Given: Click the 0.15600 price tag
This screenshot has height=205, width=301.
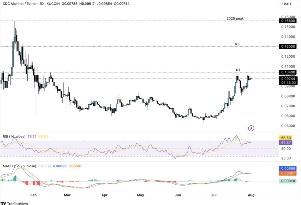Looking at the screenshot, I should point(288,21).
